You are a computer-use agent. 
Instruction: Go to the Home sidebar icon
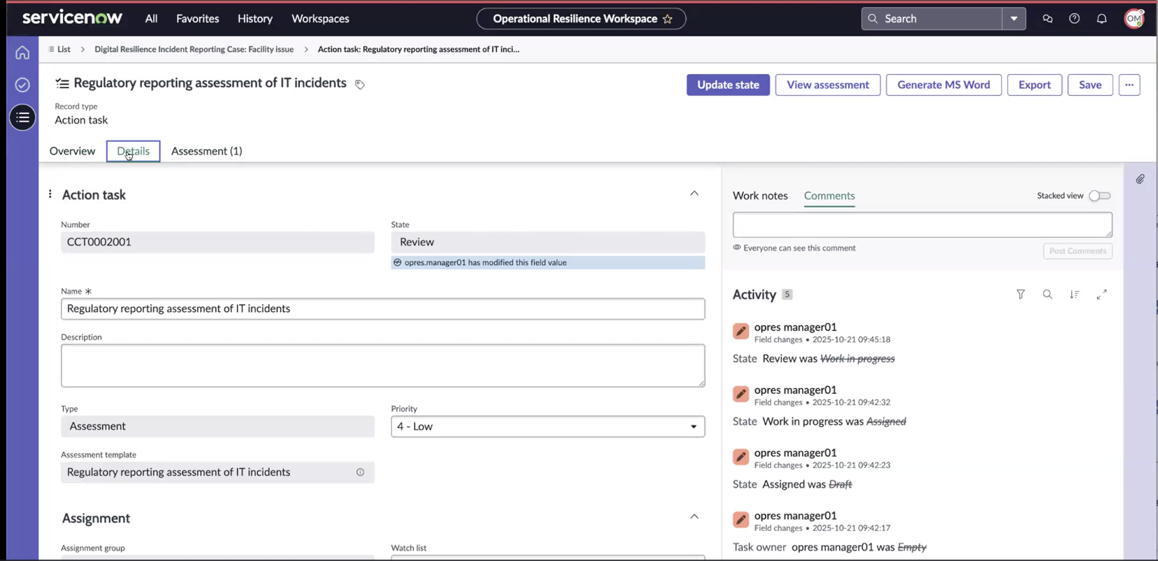click(x=22, y=52)
